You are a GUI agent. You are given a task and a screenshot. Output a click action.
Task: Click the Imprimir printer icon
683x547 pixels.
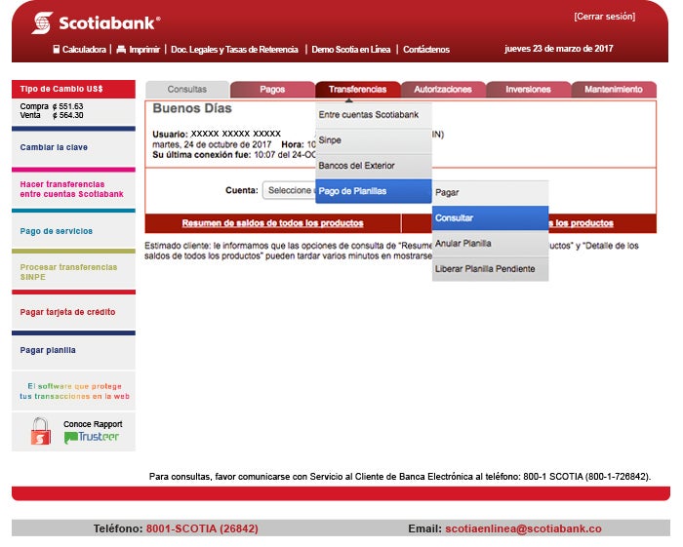click(121, 49)
